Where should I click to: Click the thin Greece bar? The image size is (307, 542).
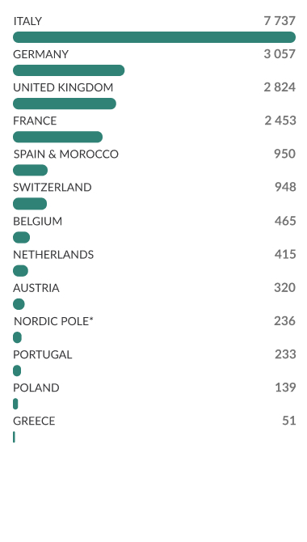pos(14,437)
